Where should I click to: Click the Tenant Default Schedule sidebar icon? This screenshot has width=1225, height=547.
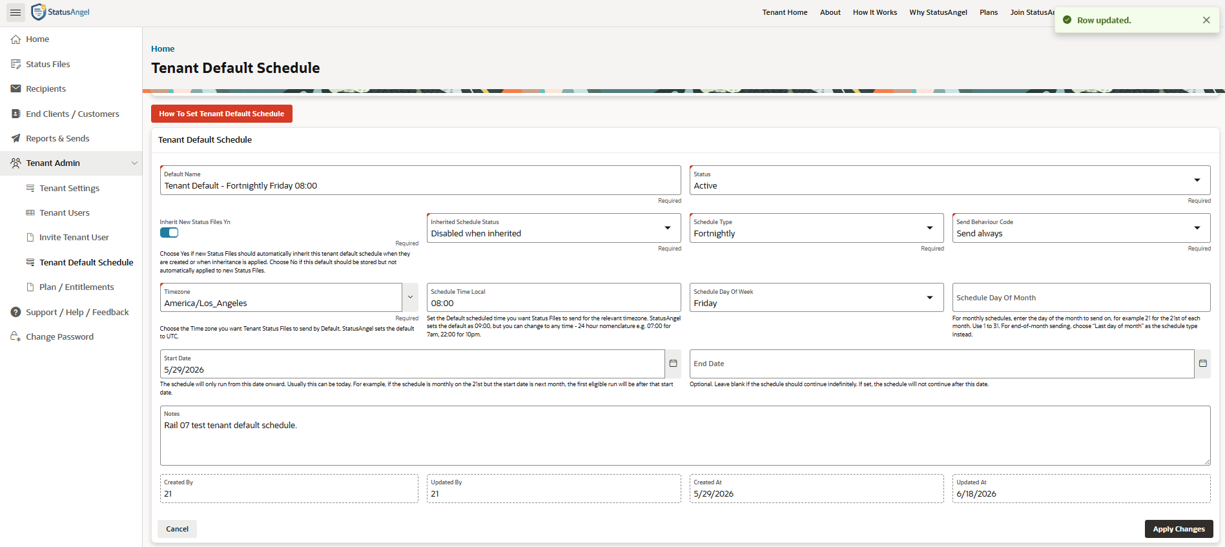[30, 262]
